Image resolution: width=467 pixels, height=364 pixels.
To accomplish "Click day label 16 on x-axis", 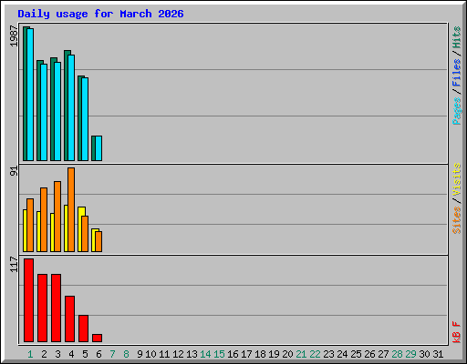I will point(233,354).
